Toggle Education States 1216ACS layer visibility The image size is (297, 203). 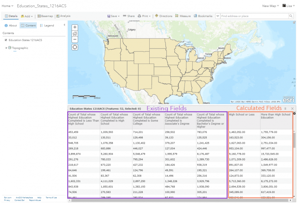click(6, 40)
